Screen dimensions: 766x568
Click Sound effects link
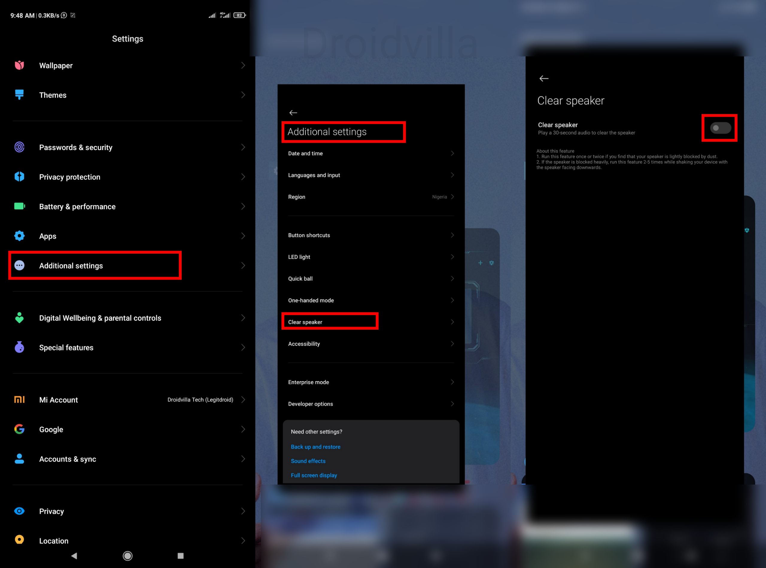pos(308,461)
